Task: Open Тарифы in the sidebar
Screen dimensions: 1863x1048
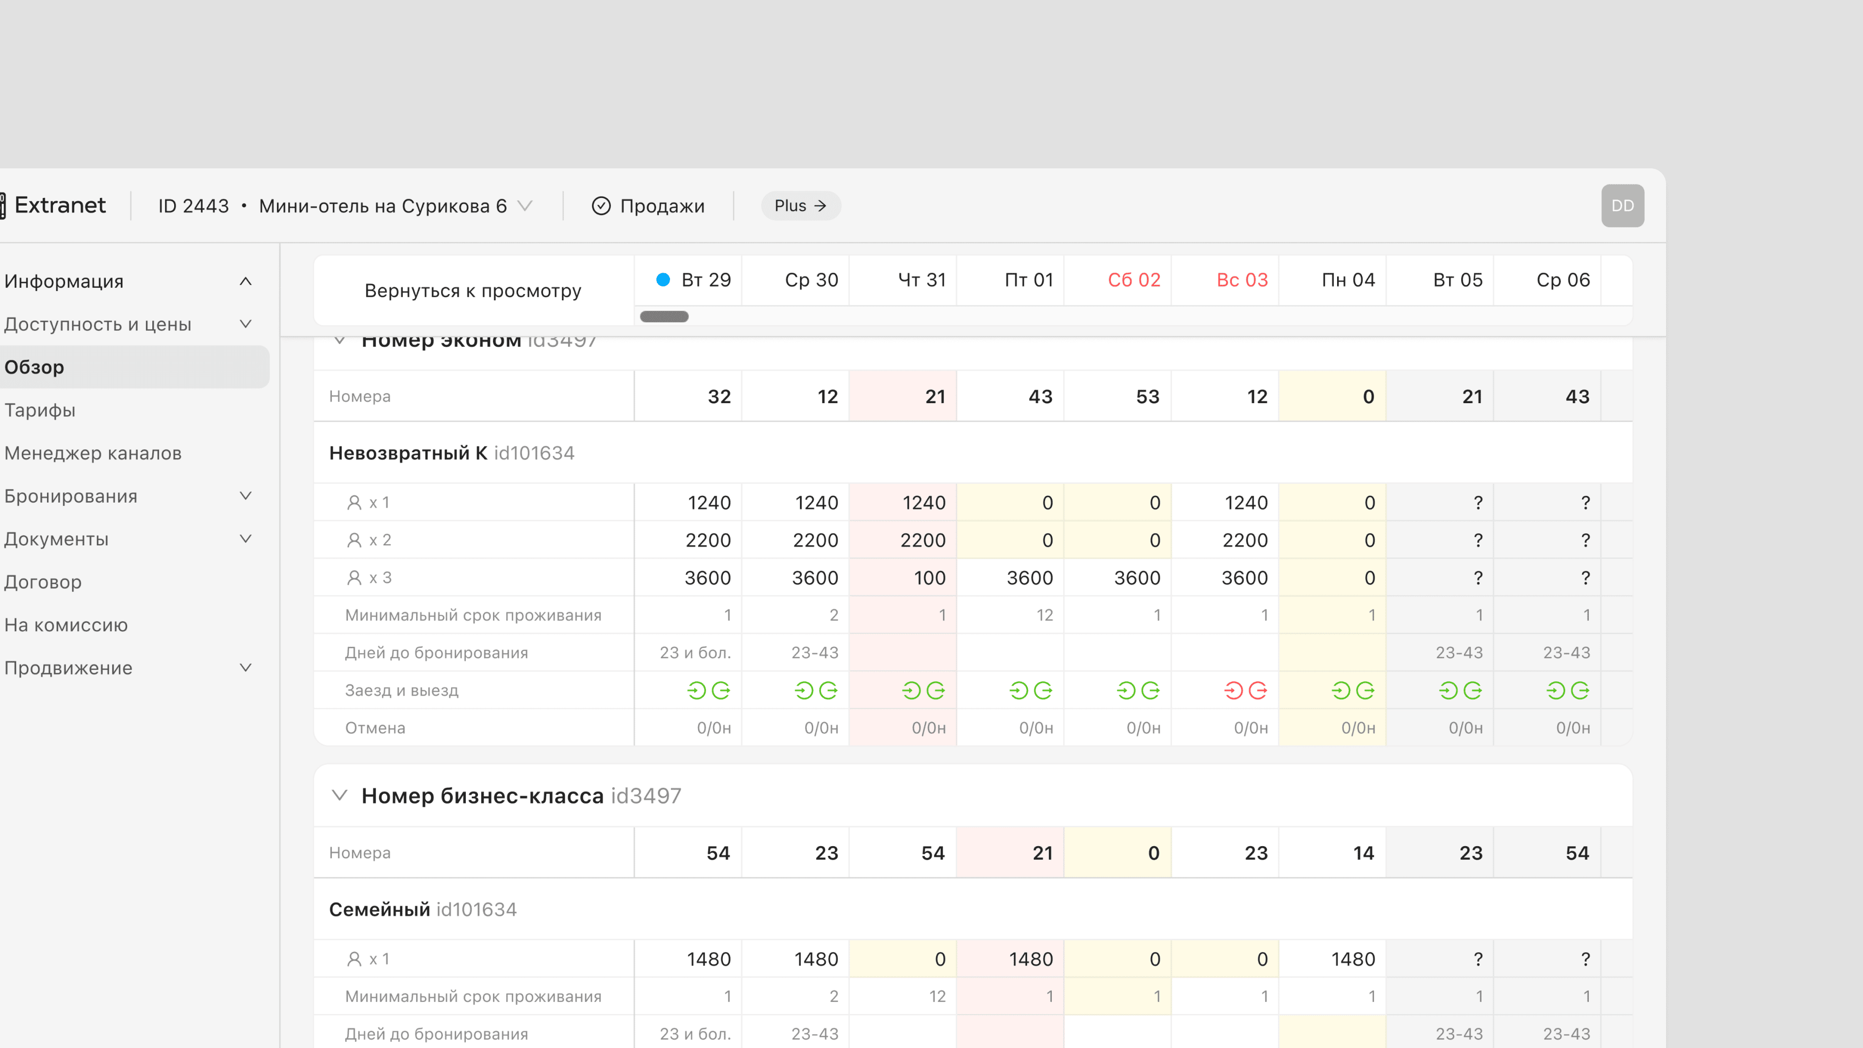Action: pos(40,410)
